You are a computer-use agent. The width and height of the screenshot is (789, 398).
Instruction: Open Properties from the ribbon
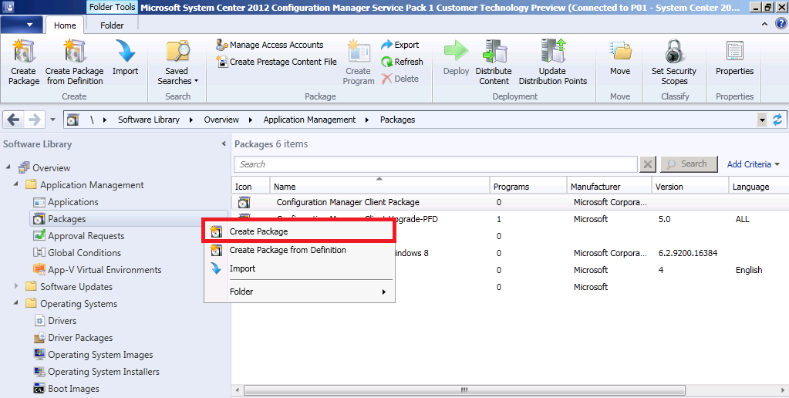click(x=735, y=59)
